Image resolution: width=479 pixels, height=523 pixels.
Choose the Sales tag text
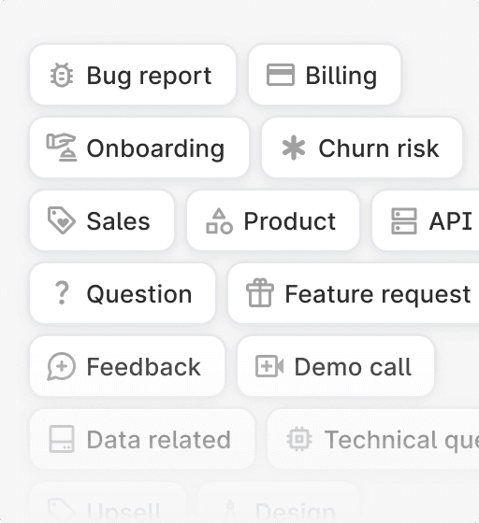(x=118, y=221)
